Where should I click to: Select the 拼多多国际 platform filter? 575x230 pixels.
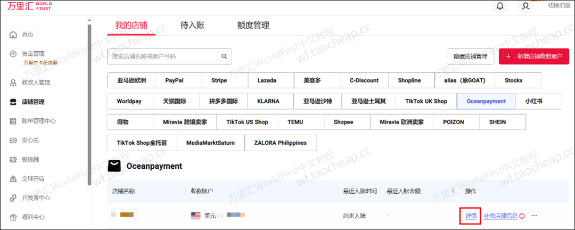(223, 101)
